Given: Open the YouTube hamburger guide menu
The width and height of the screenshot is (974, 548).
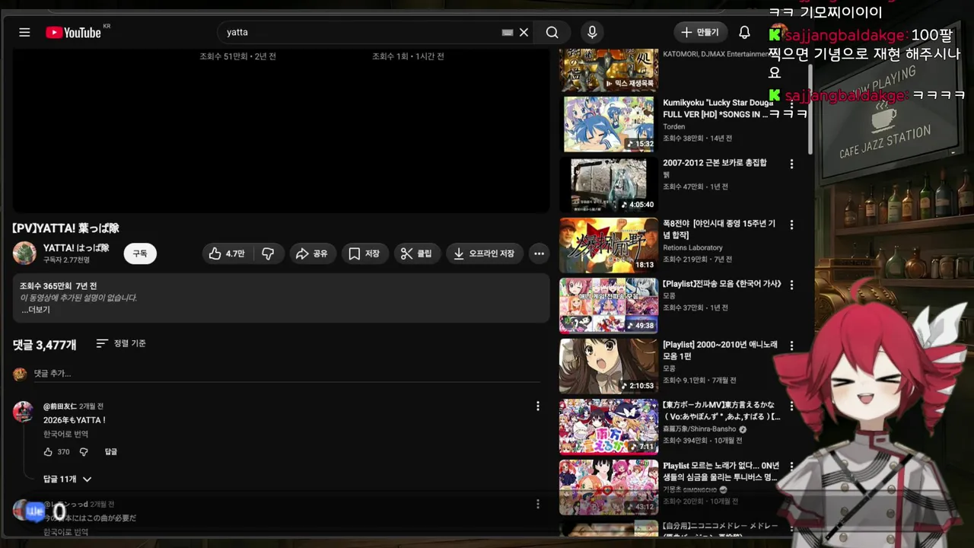Looking at the screenshot, I should [24, 32].
